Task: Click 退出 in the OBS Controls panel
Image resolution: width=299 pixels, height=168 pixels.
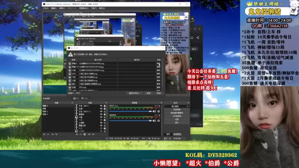Action: point(177,122)
